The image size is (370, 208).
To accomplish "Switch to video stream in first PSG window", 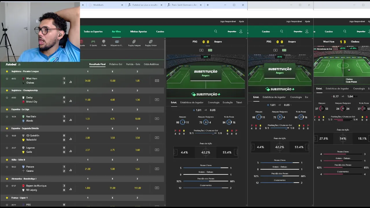I will click(201, 50).
